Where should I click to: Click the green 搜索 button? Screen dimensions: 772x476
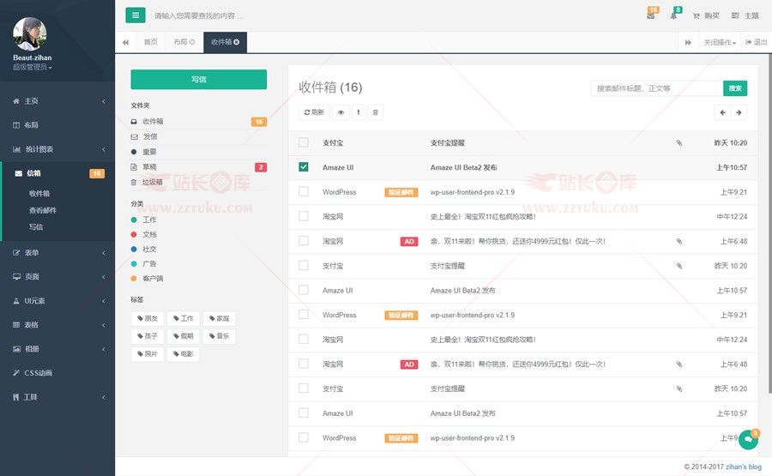[x=735, y=88]
